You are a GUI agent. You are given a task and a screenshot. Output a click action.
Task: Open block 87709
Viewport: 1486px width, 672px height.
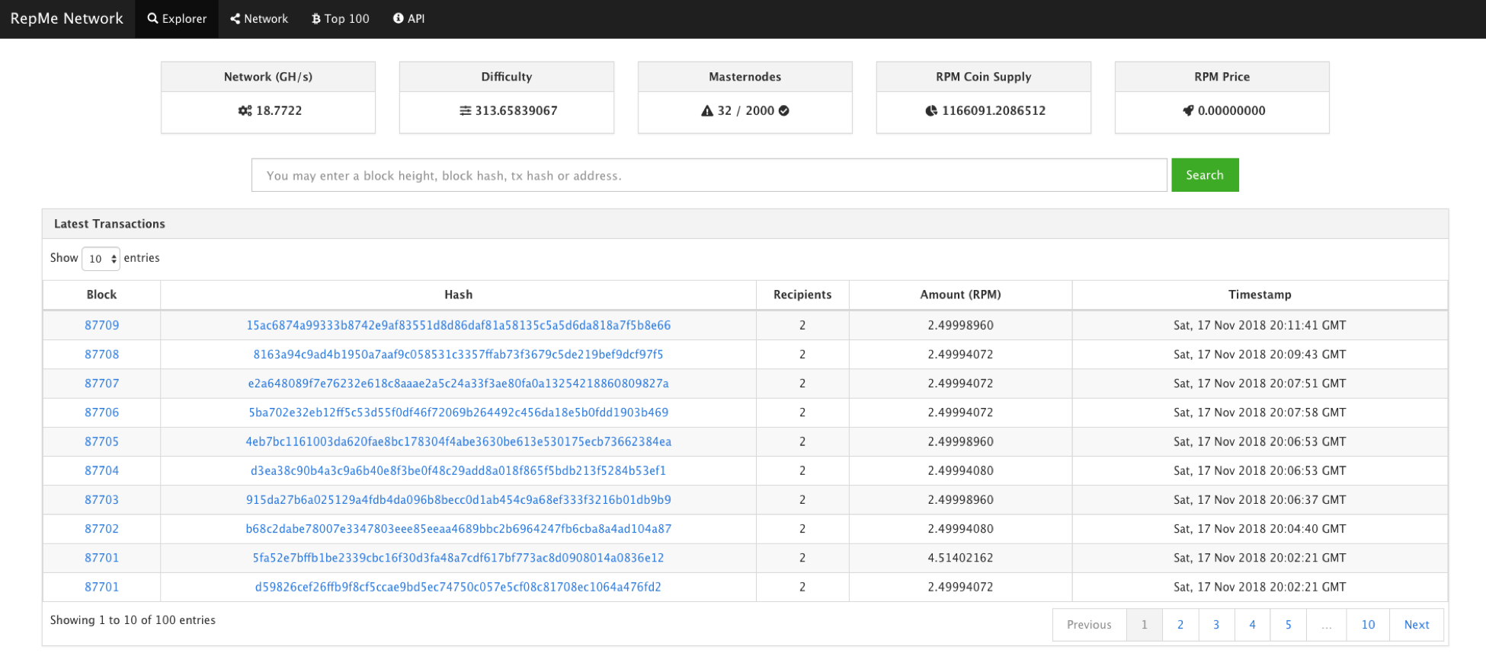click(x=101, y=326)
